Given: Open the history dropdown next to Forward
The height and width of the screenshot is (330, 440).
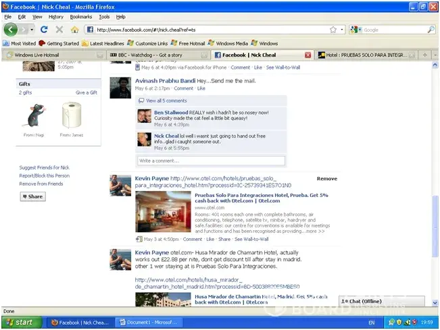Looking at the screenshot, I should pyautogui.click(x=31, y=30).
